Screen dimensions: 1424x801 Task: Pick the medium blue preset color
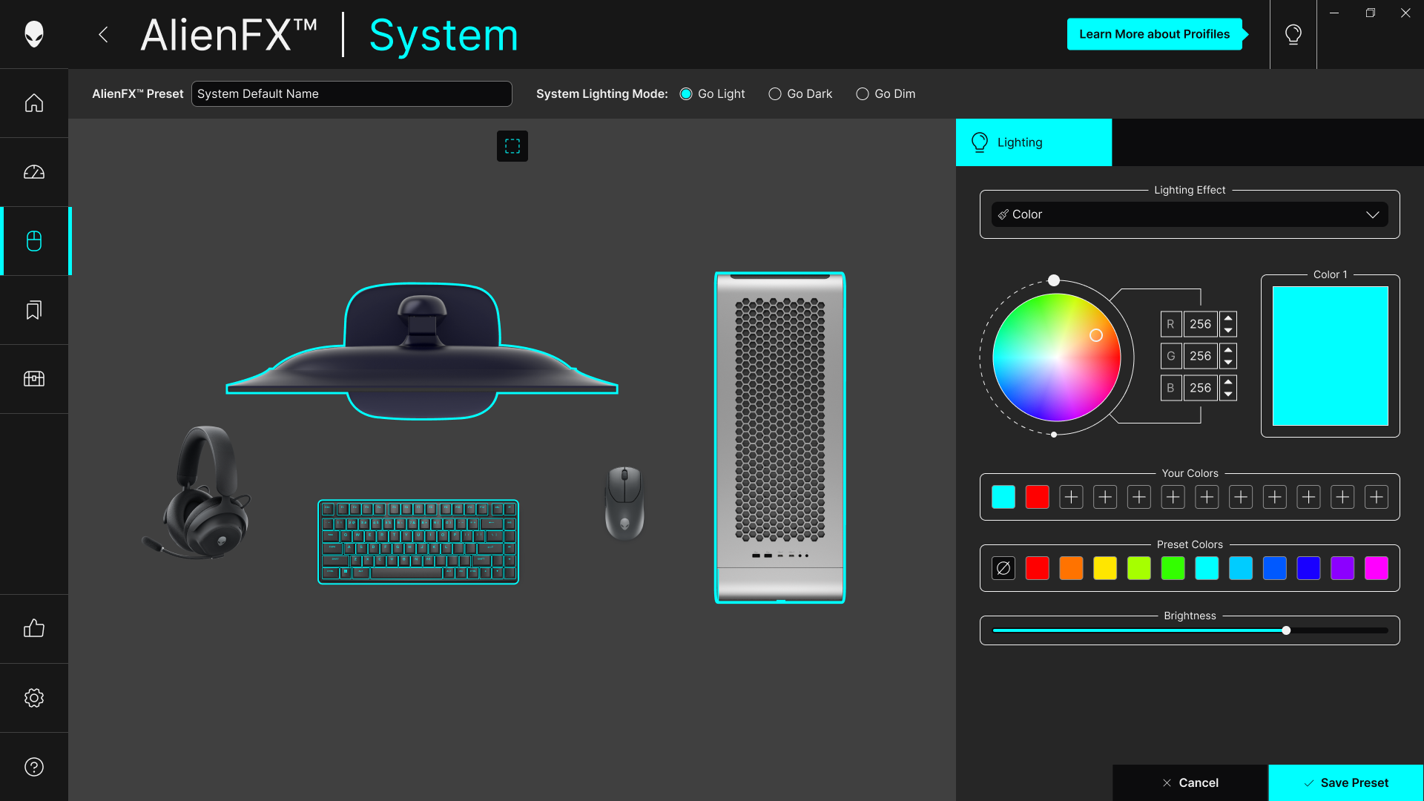click(x=1275, y=568)
